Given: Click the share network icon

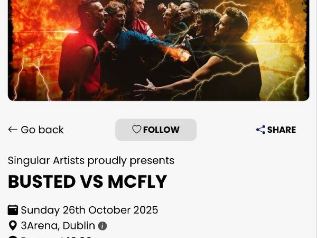Looking at the screenshot, I should pos(260,130).
